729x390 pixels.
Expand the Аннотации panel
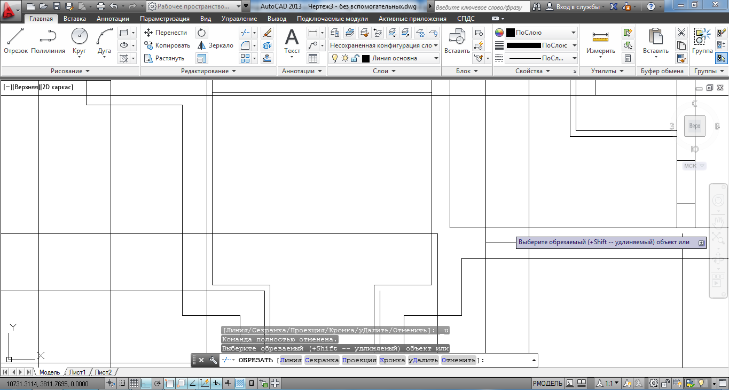coord(302,71)
